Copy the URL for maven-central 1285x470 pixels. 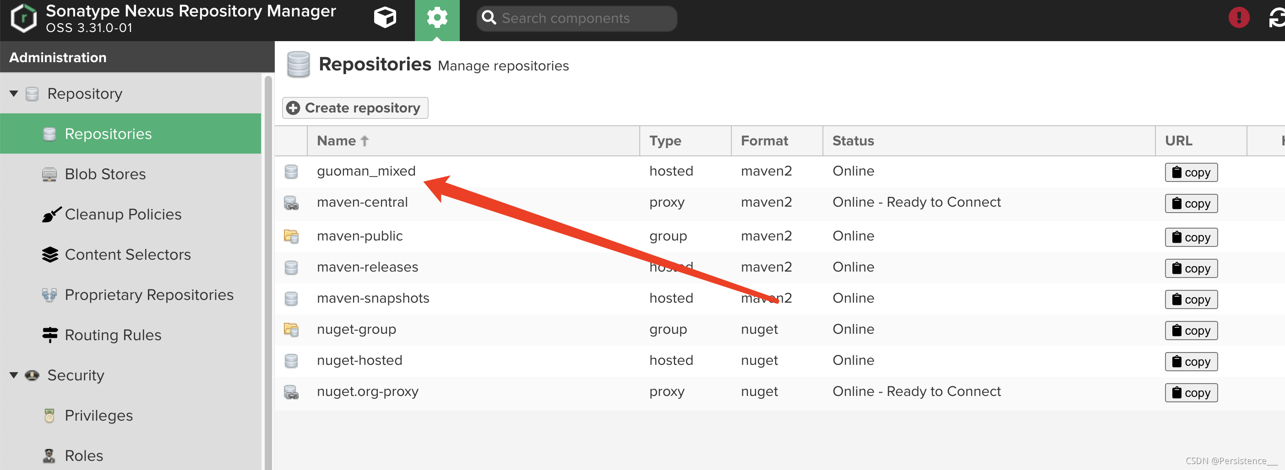point(1191,203)
